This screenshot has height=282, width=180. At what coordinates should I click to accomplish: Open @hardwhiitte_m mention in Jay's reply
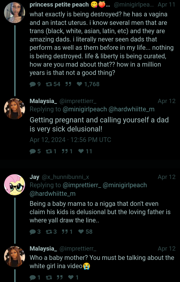[52, 194]
